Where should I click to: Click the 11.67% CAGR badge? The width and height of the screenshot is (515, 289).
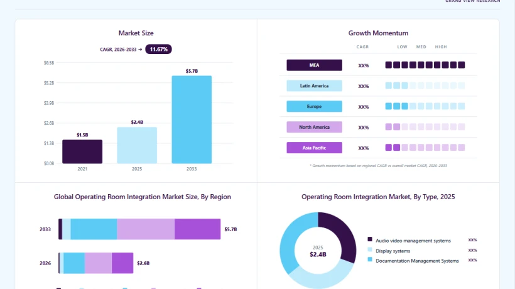click(158, 49)
